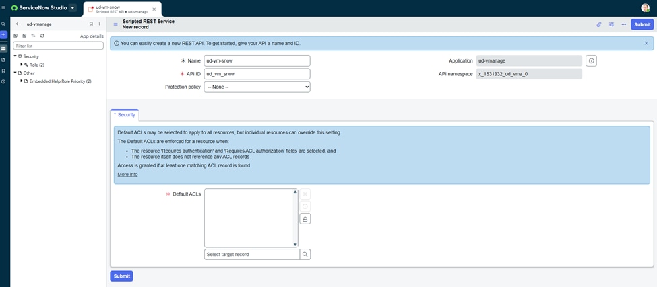Click the Application field ud-vmanage
657x287 pixels.
[x=529, y=60]
